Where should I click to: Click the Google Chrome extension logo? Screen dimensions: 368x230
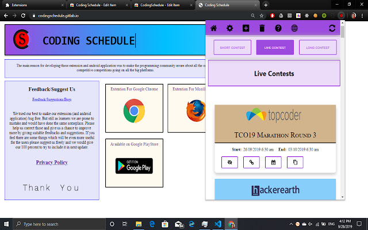(x=134, y=111)
